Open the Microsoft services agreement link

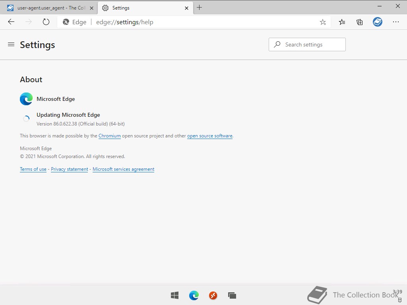click(x=123, y=169)
